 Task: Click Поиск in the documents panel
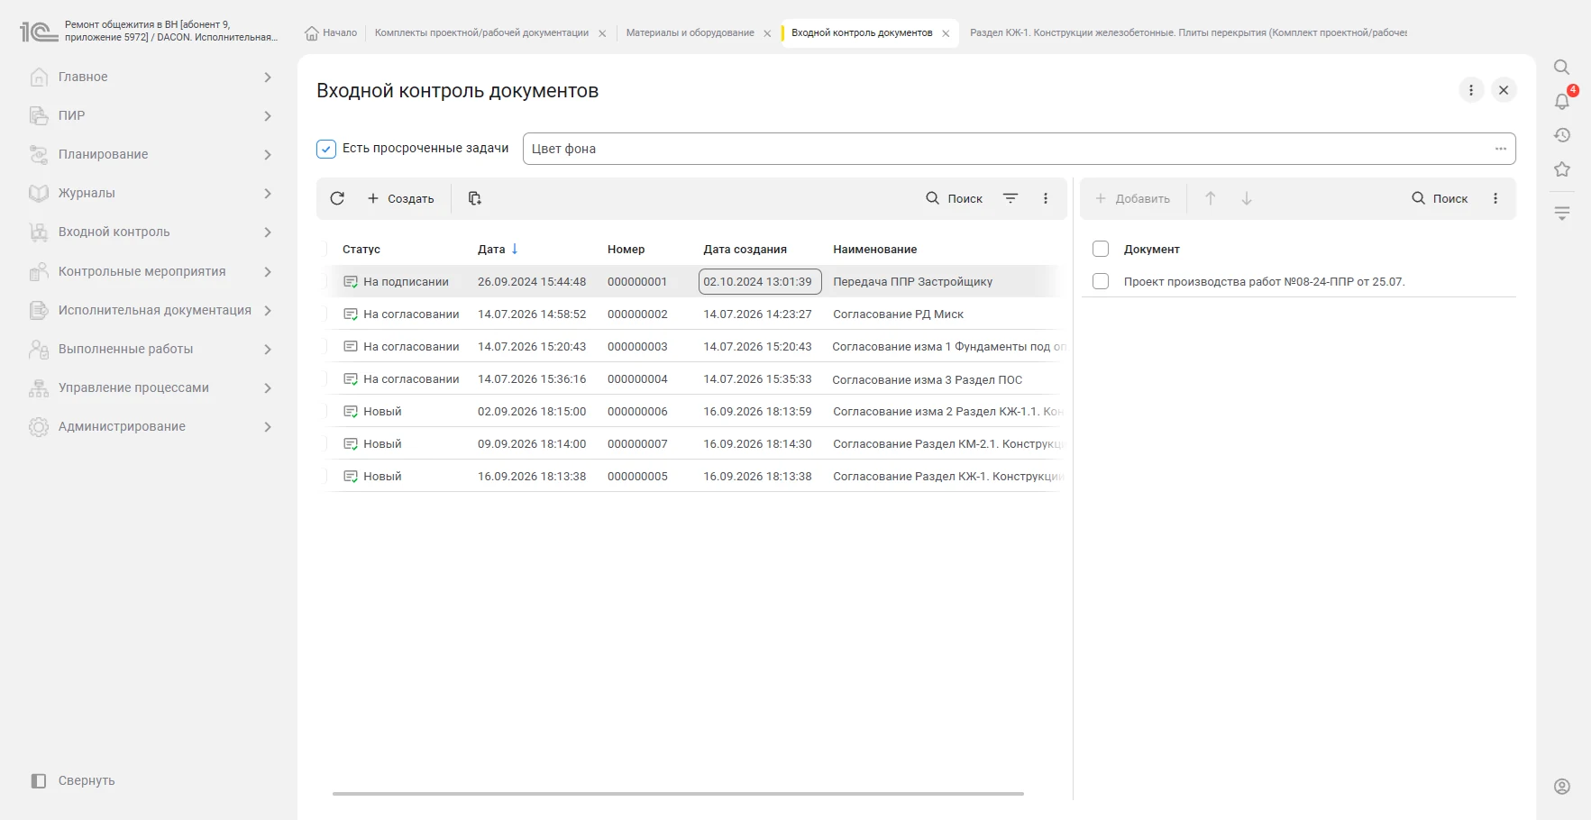(x=1440, y=198)
